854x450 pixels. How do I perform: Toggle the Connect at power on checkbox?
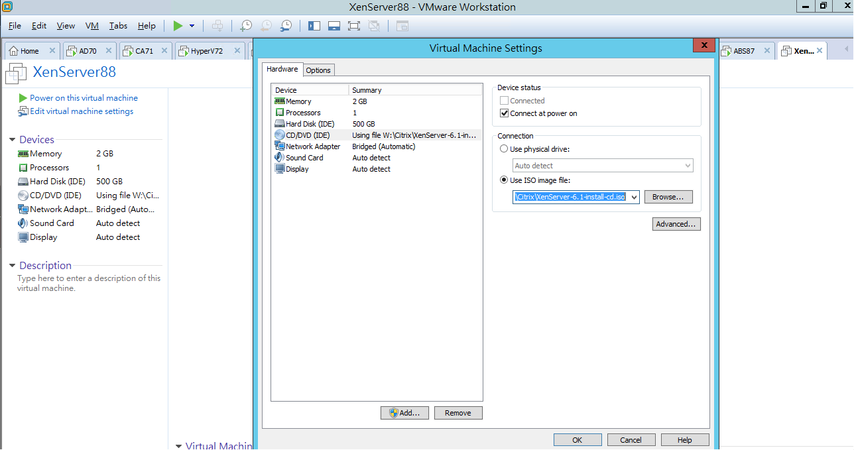[505, 113]
